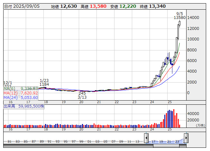Click year 13 on the overview timeline
Image resolution: width=210 pixels, height=151 pixels.
pos(137,141)
